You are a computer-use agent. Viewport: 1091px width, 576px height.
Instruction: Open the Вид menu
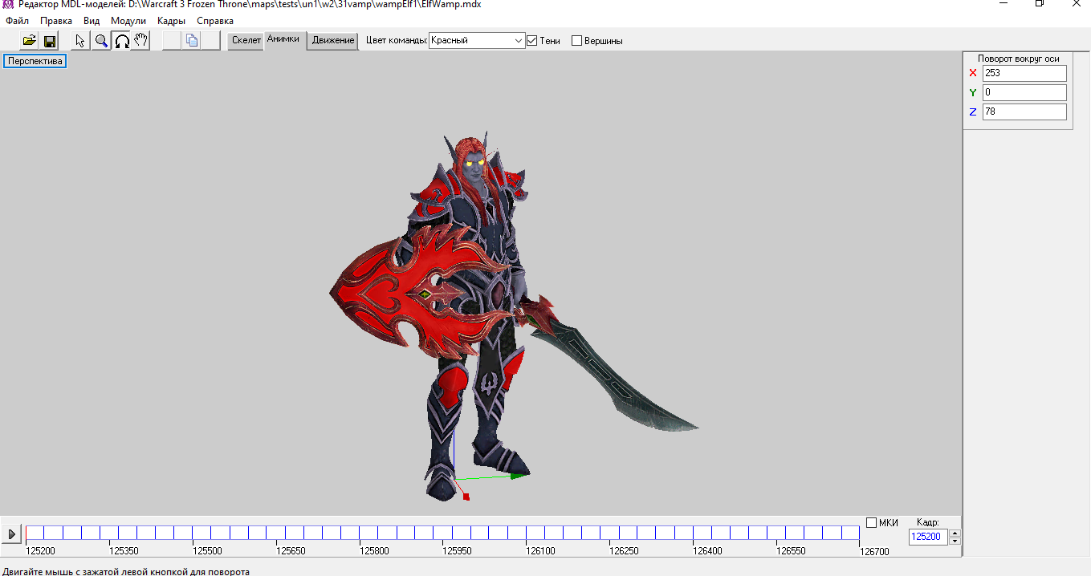tap(92, 21)
